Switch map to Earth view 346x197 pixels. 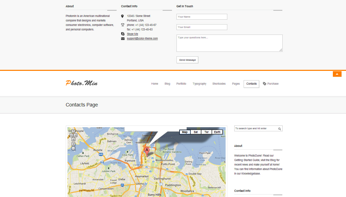coord(217,132)
